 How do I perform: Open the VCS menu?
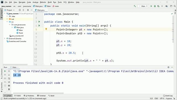pyautogui.click(x=65, y=2)
